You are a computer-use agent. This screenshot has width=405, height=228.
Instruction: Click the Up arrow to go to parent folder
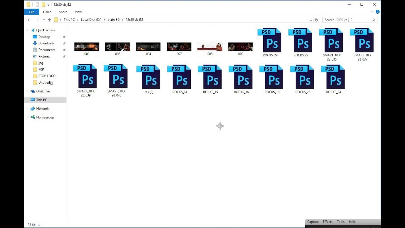point(49,20)
